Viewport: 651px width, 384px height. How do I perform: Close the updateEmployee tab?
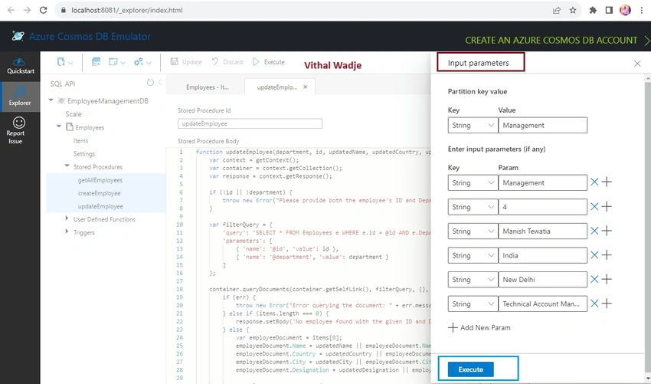[305, 87]
